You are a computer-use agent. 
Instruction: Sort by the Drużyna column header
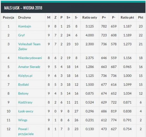[24, 17]
